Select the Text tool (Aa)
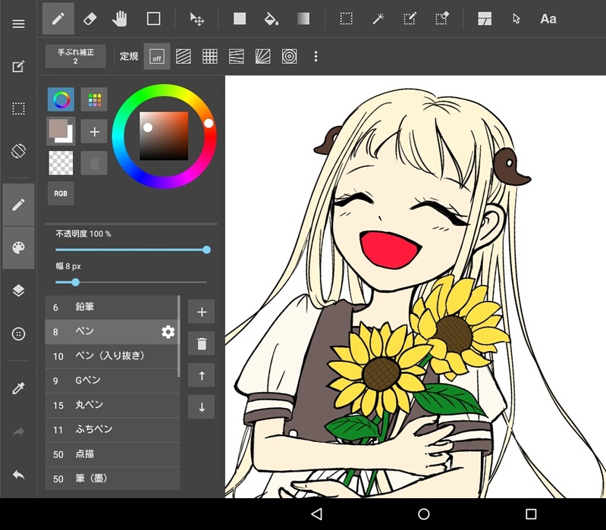This screenshot has width=606, height=530. coord(548,18)
